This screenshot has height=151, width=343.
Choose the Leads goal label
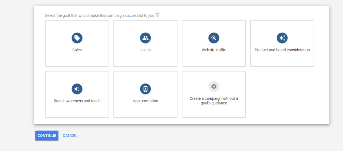pyautogui.click(x=146, y=50)
